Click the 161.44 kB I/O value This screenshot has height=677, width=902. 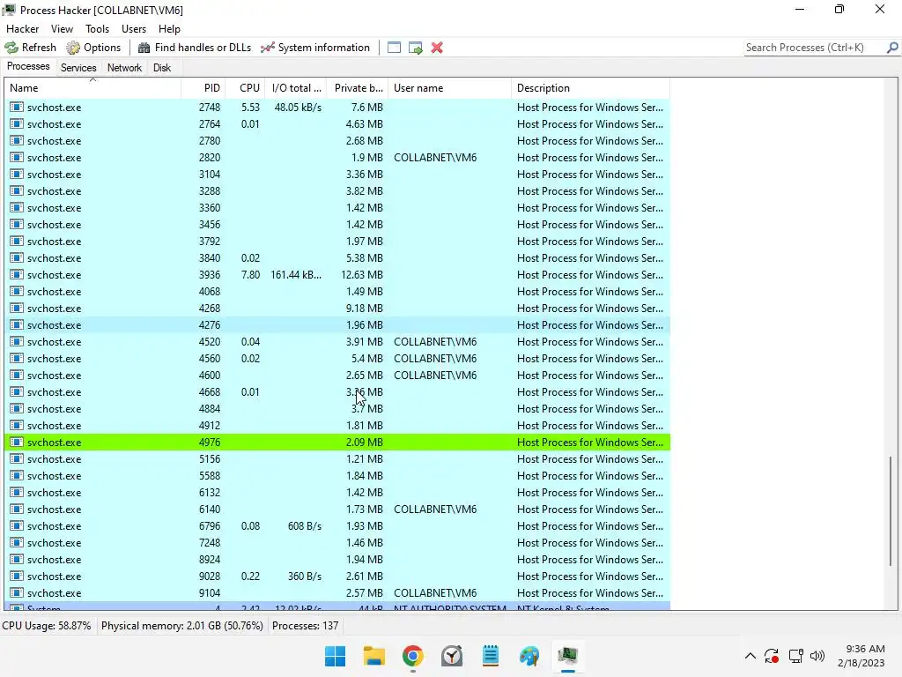(296, 275)
